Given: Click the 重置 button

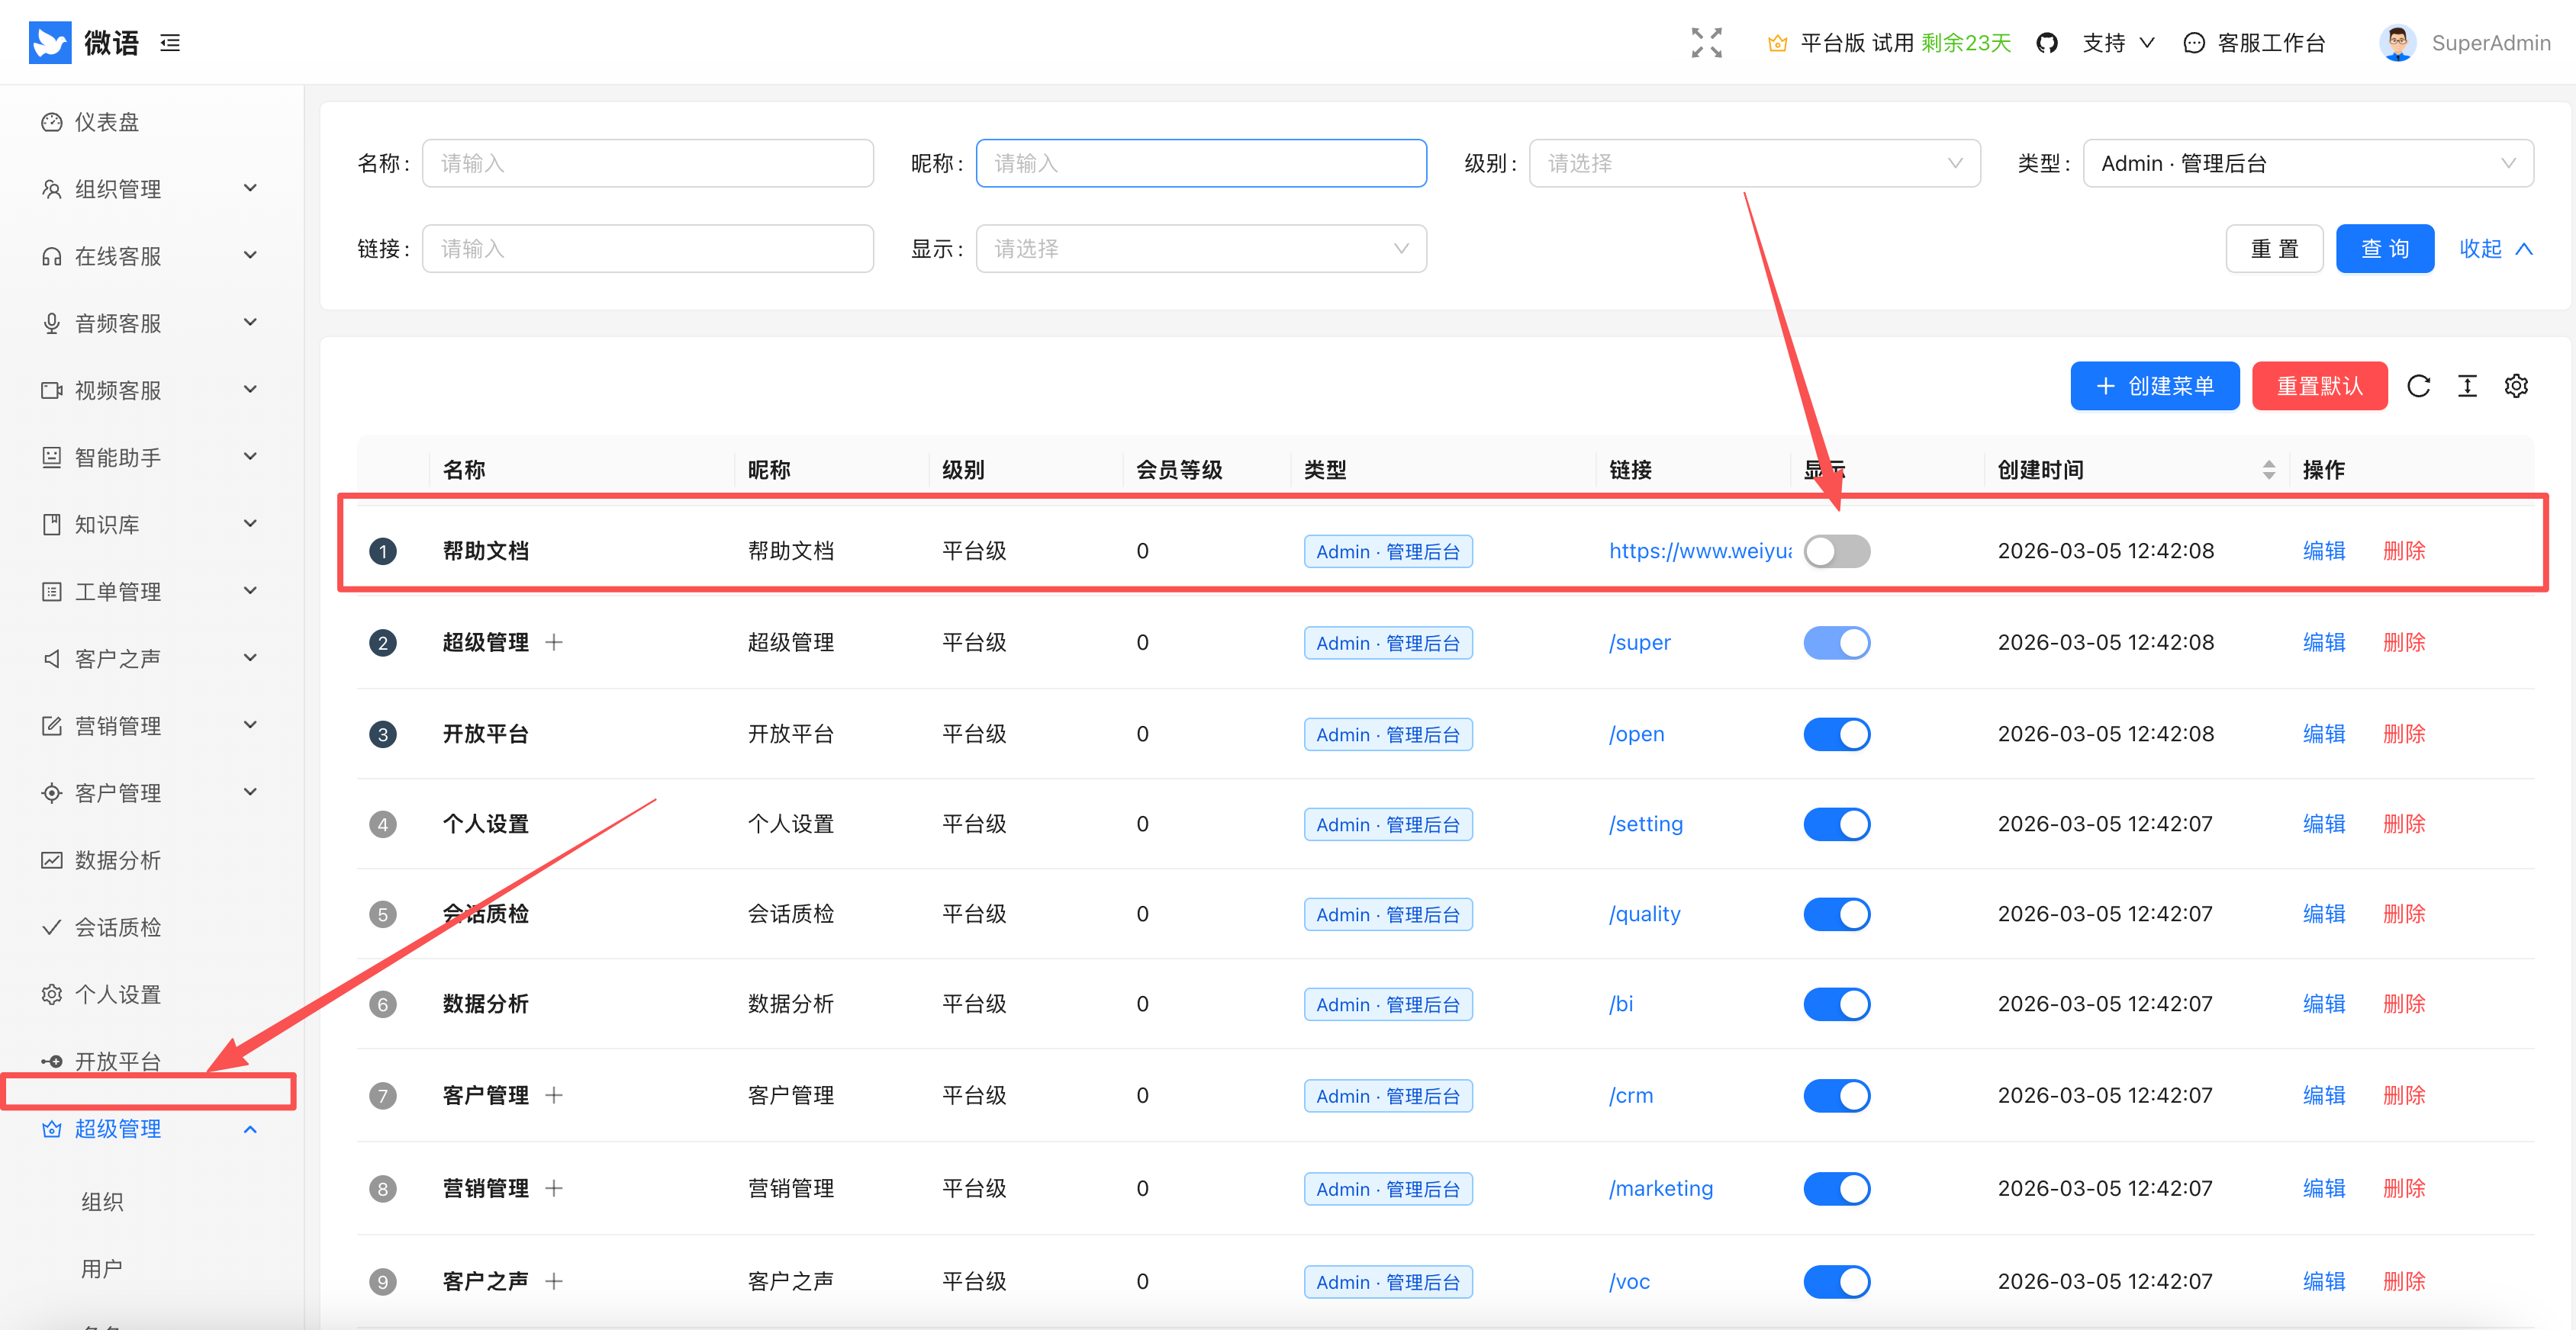Looking at the screenshot, I should pos(2274,248).
